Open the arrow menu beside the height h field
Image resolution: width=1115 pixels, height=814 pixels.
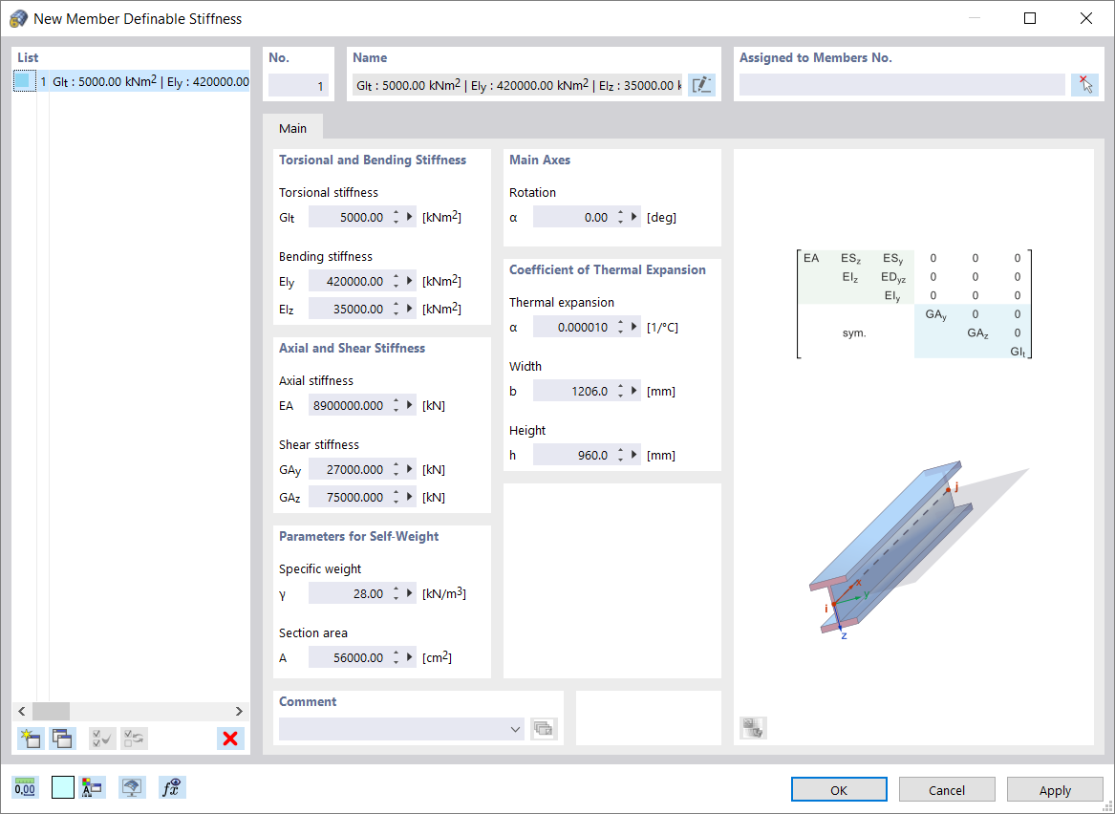(634, 455)
